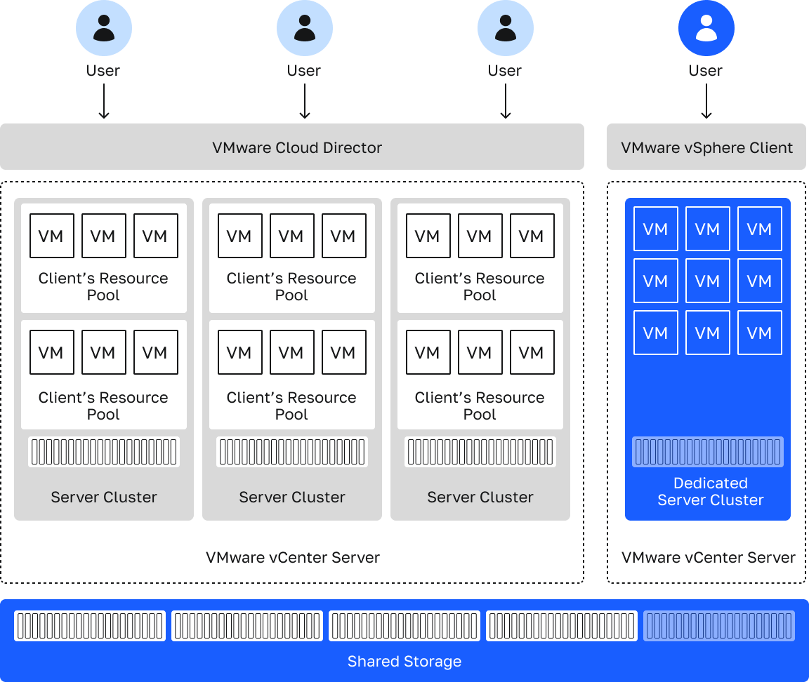Click the center VM in the Dedicated Server Cluster
Viewport: 809px width, 682px height.
pyautogui.click(x=707, y=281)
